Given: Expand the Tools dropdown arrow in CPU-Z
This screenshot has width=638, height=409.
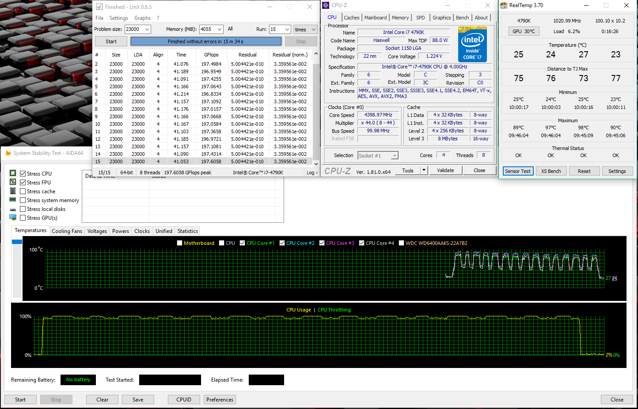Looking at the screenshot, I should coord(424,170).
